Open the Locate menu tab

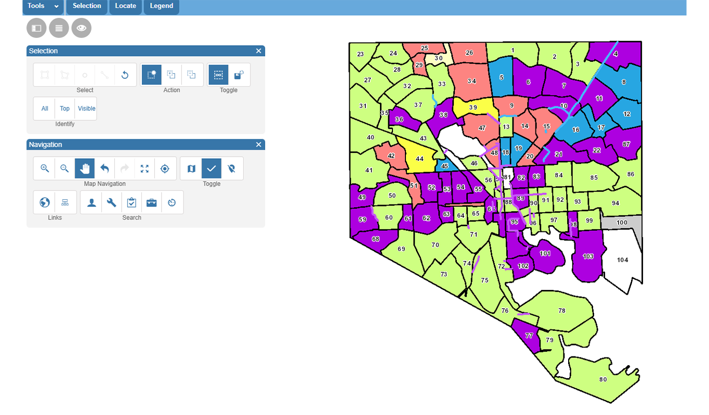click(125, 6)
